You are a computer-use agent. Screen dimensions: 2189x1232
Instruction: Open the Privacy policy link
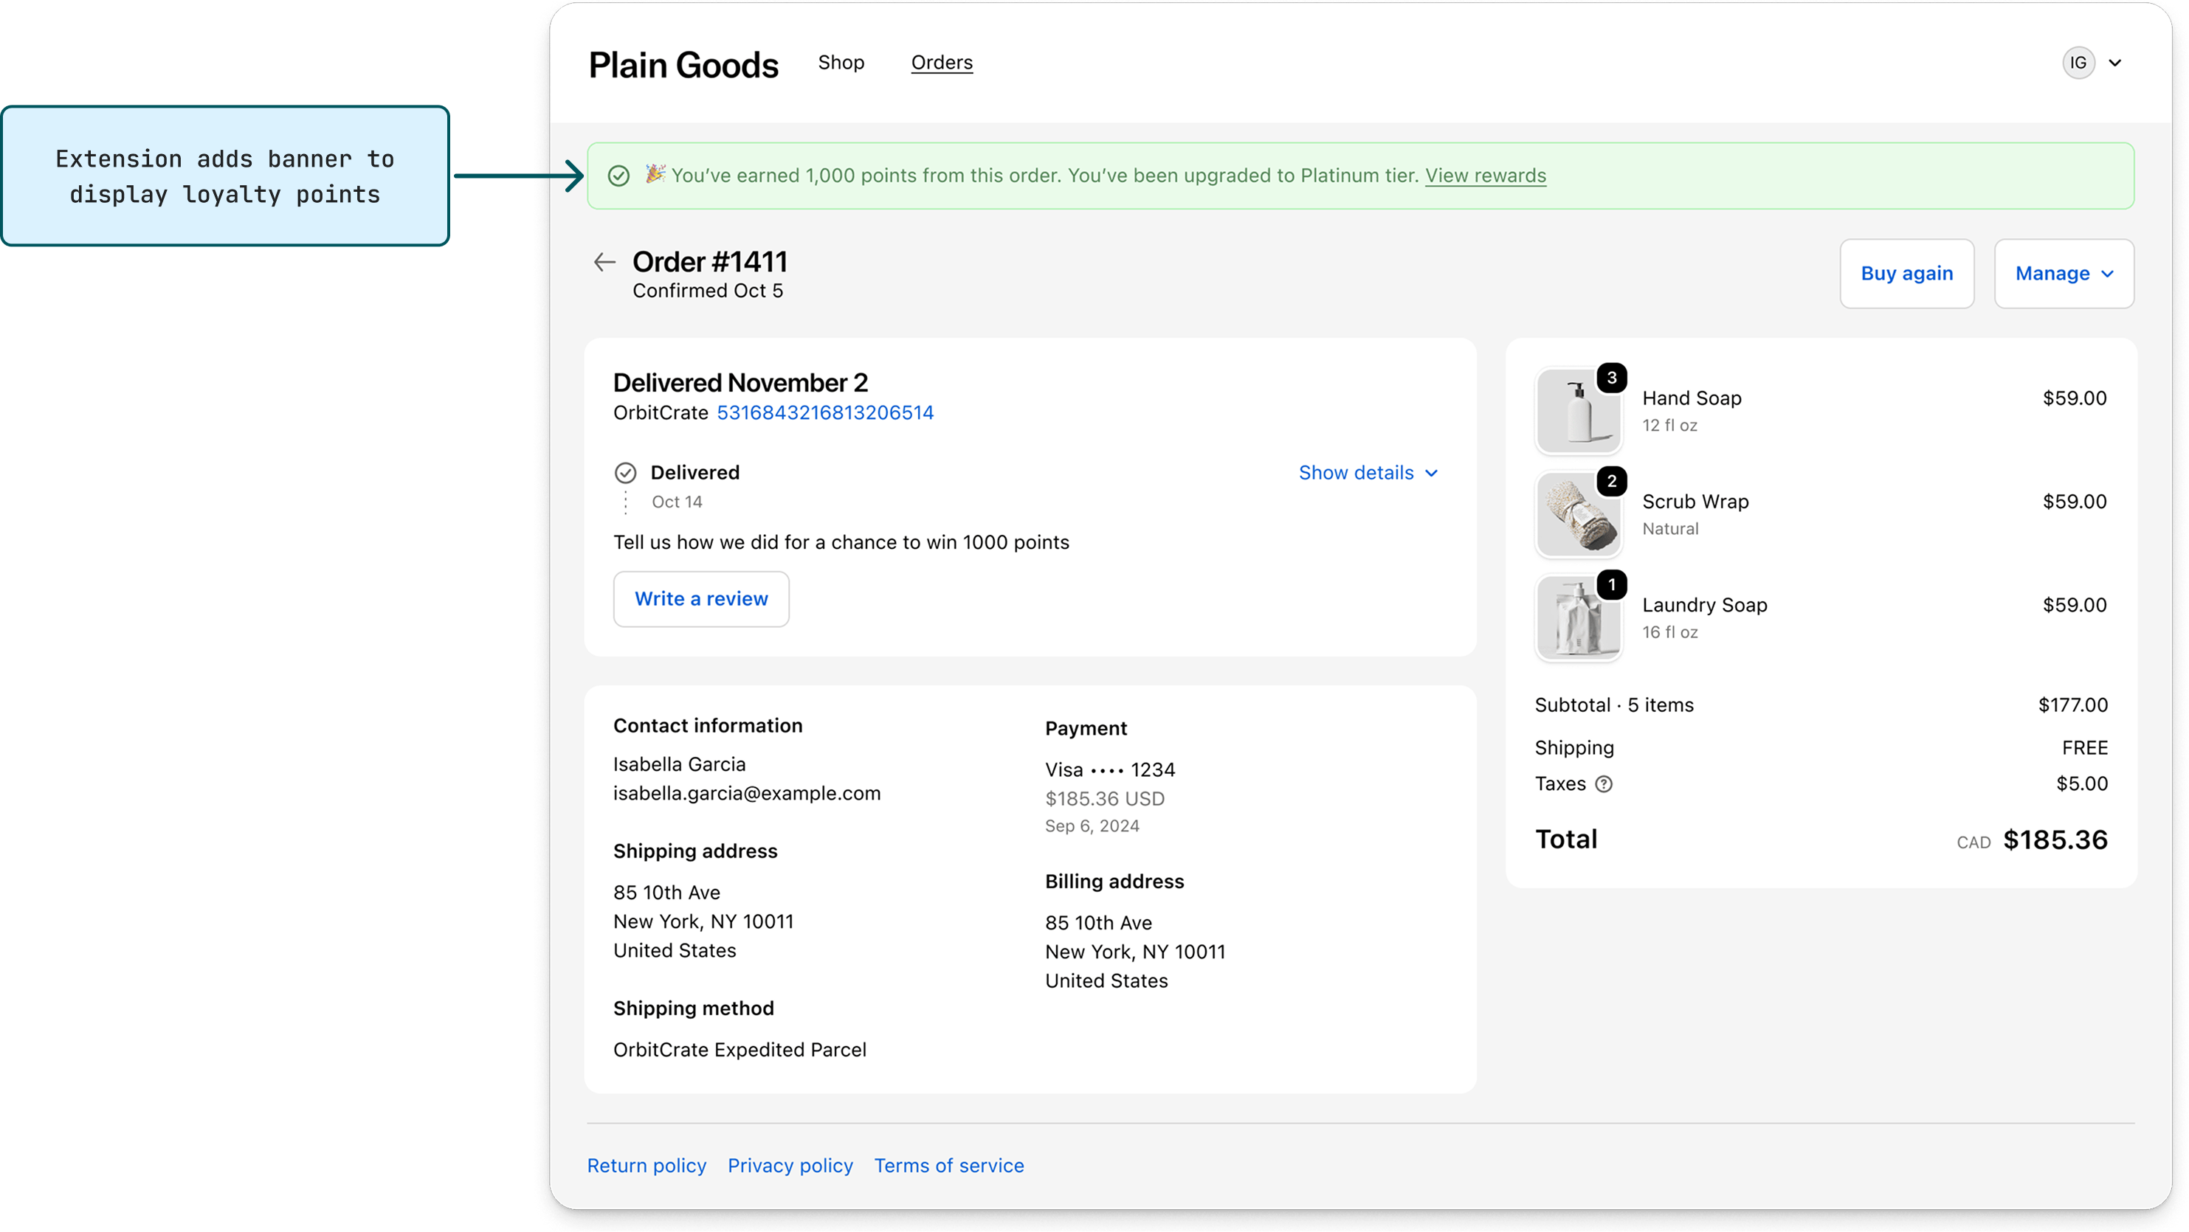click(x=790, y=1166)
